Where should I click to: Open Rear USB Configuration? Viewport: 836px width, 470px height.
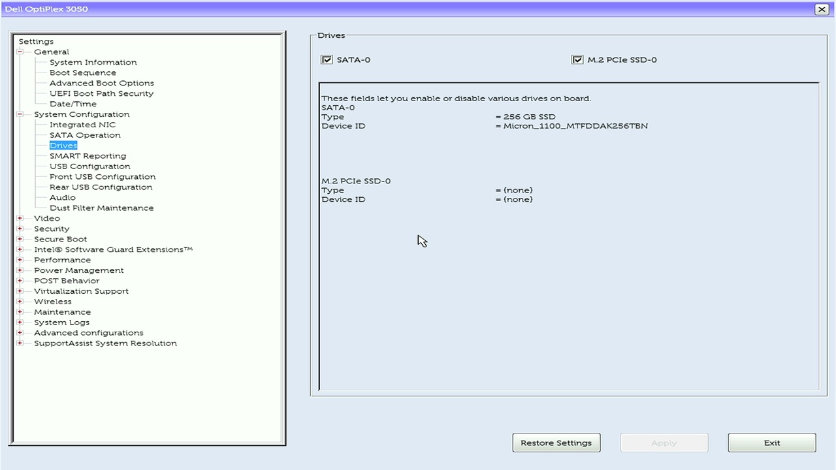(101, 187)
